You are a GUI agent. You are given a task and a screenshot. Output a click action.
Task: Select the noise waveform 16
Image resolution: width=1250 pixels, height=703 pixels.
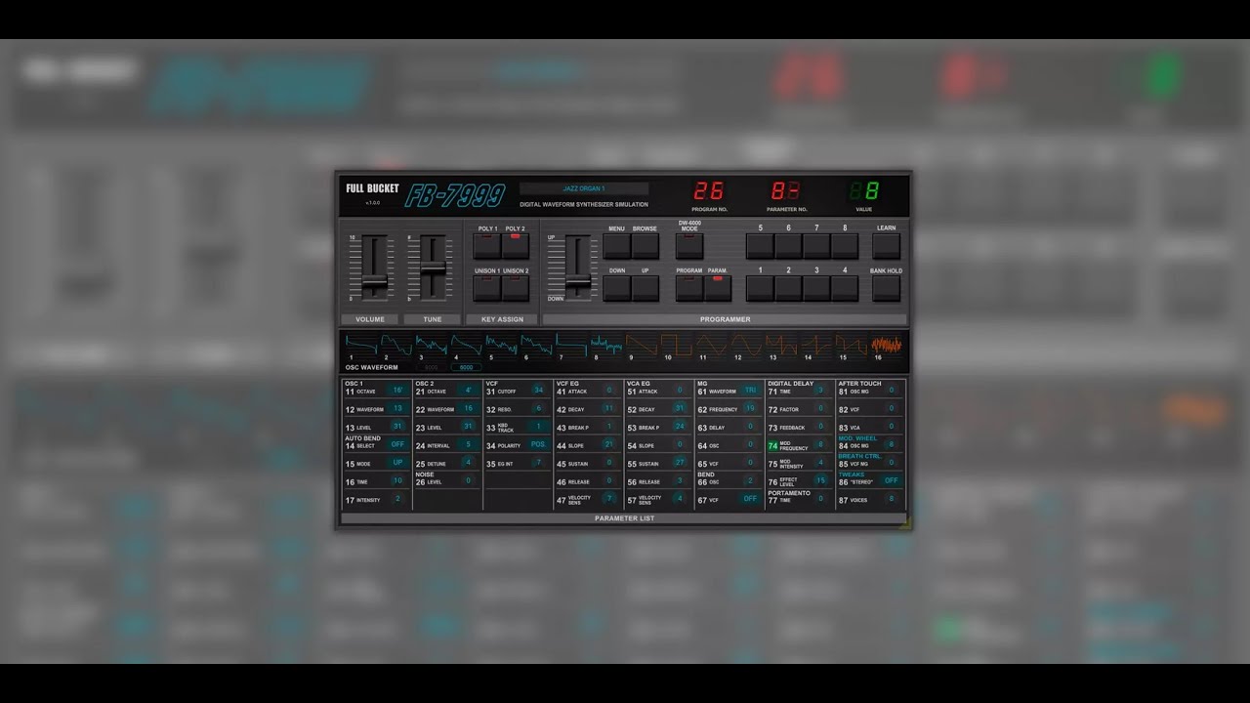tap(887, 345)
